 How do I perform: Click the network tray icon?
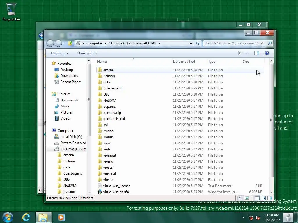click(251, 218)
